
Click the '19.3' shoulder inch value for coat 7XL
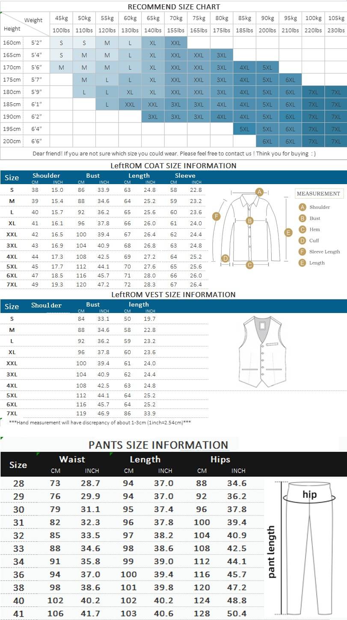pos(57,285)
